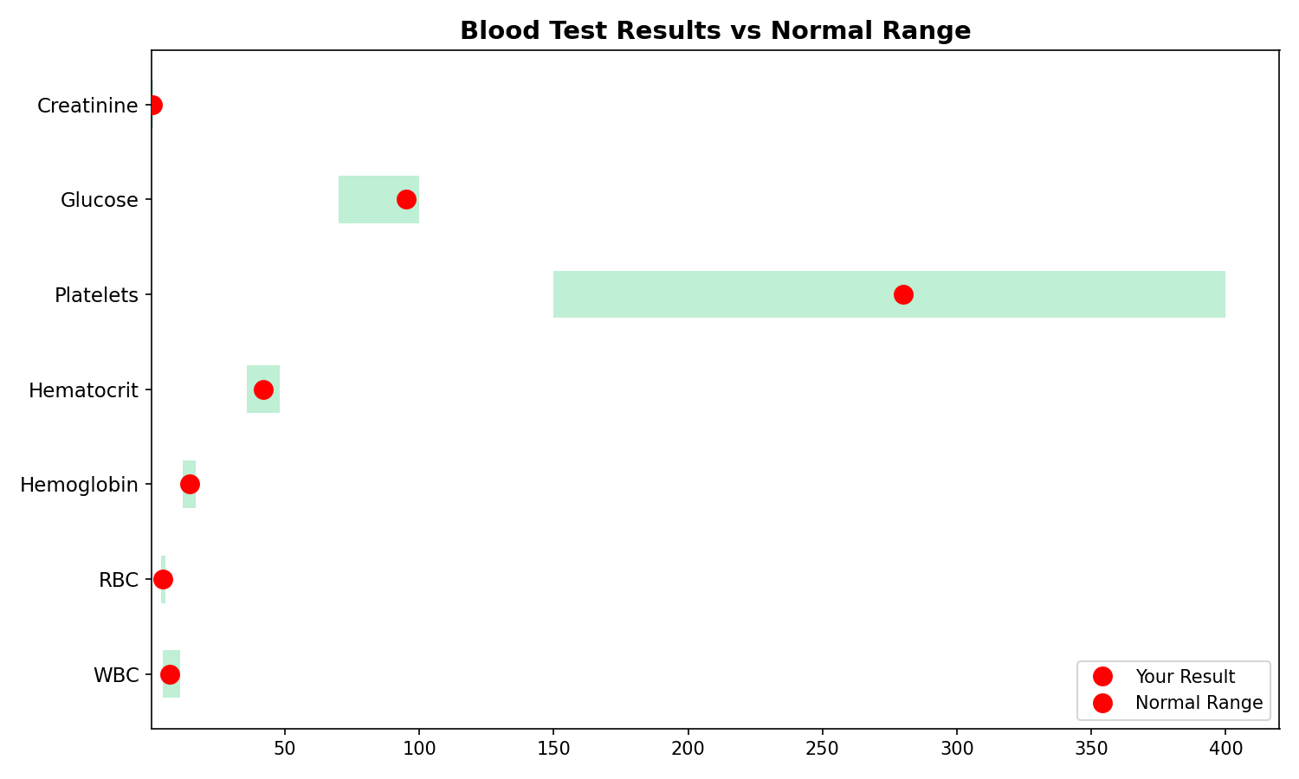Click the 200 tick label on x-axis
1299x779 pixels.
[x=688, y=748]
